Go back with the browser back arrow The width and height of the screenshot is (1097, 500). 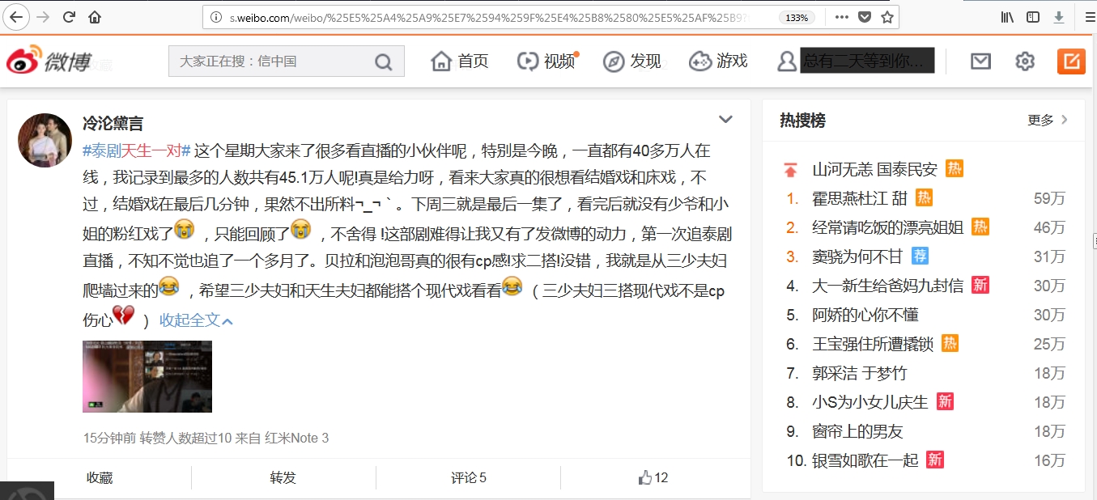click(17, 17)
